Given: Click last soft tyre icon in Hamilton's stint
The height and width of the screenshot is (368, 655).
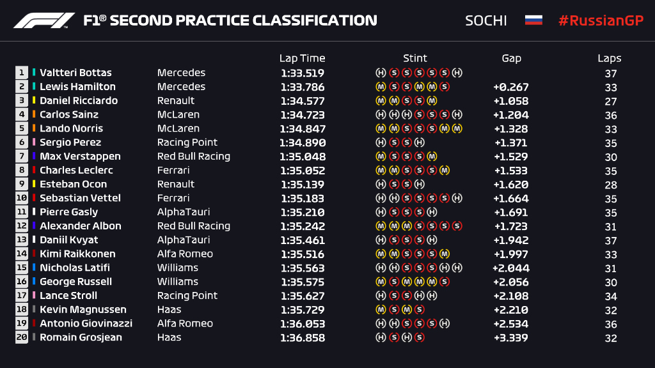Looking at the screenshot, I should [x=445, y=87].
